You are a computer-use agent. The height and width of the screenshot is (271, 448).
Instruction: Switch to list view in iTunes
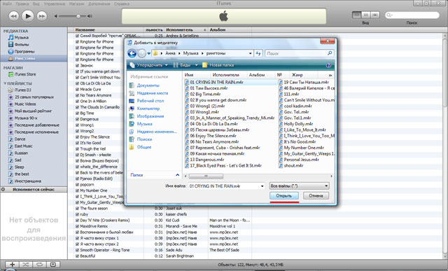click(x=356, y=15)
